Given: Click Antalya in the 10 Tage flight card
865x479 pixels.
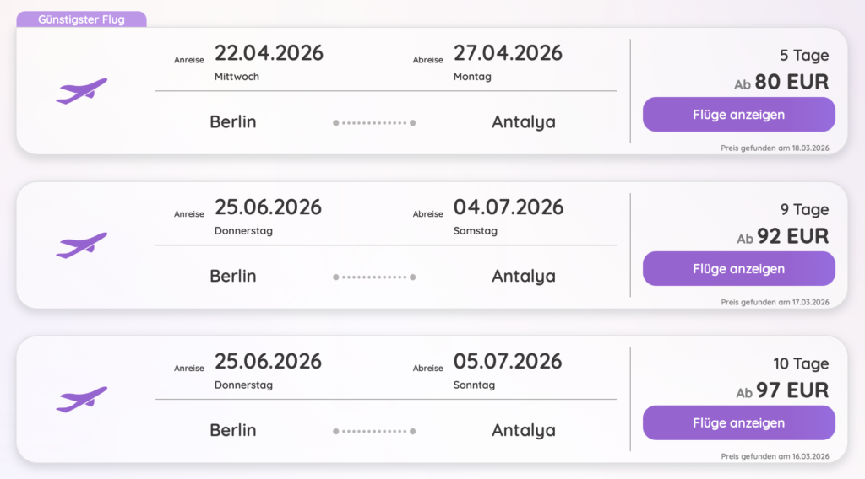Looking at the screenshot, I should pyautogui.click(x=524, y=431).
